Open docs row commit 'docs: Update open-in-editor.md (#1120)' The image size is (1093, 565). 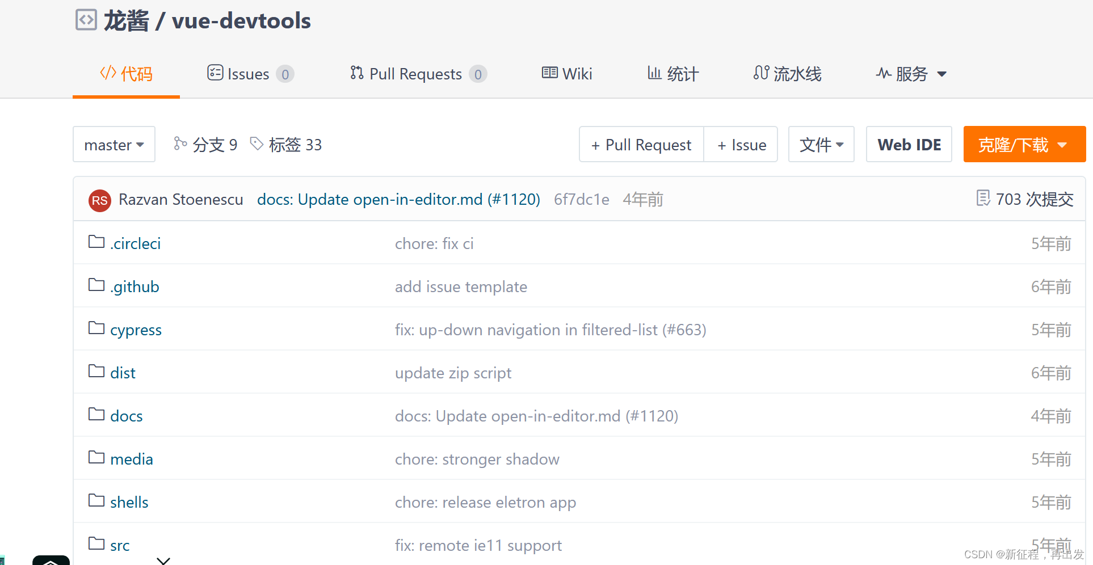(537, 416)
